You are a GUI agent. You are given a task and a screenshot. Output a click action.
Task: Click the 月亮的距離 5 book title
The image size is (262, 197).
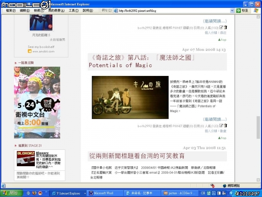coord(41,35)
